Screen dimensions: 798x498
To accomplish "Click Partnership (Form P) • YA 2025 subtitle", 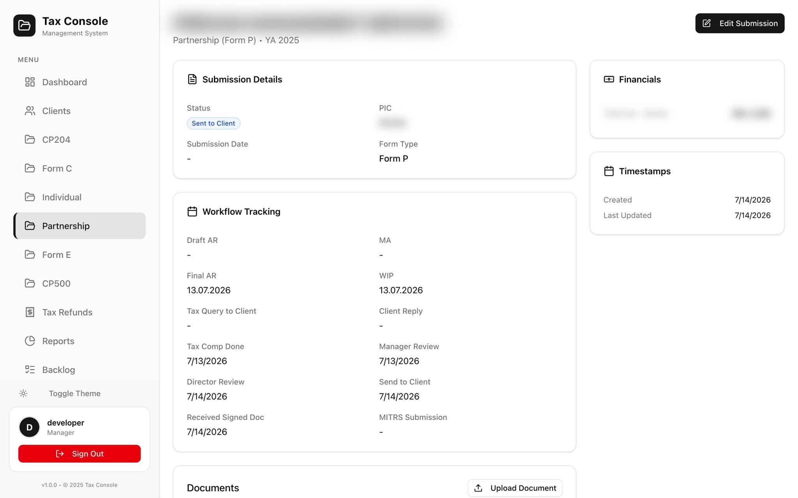I will pos(236,40).
